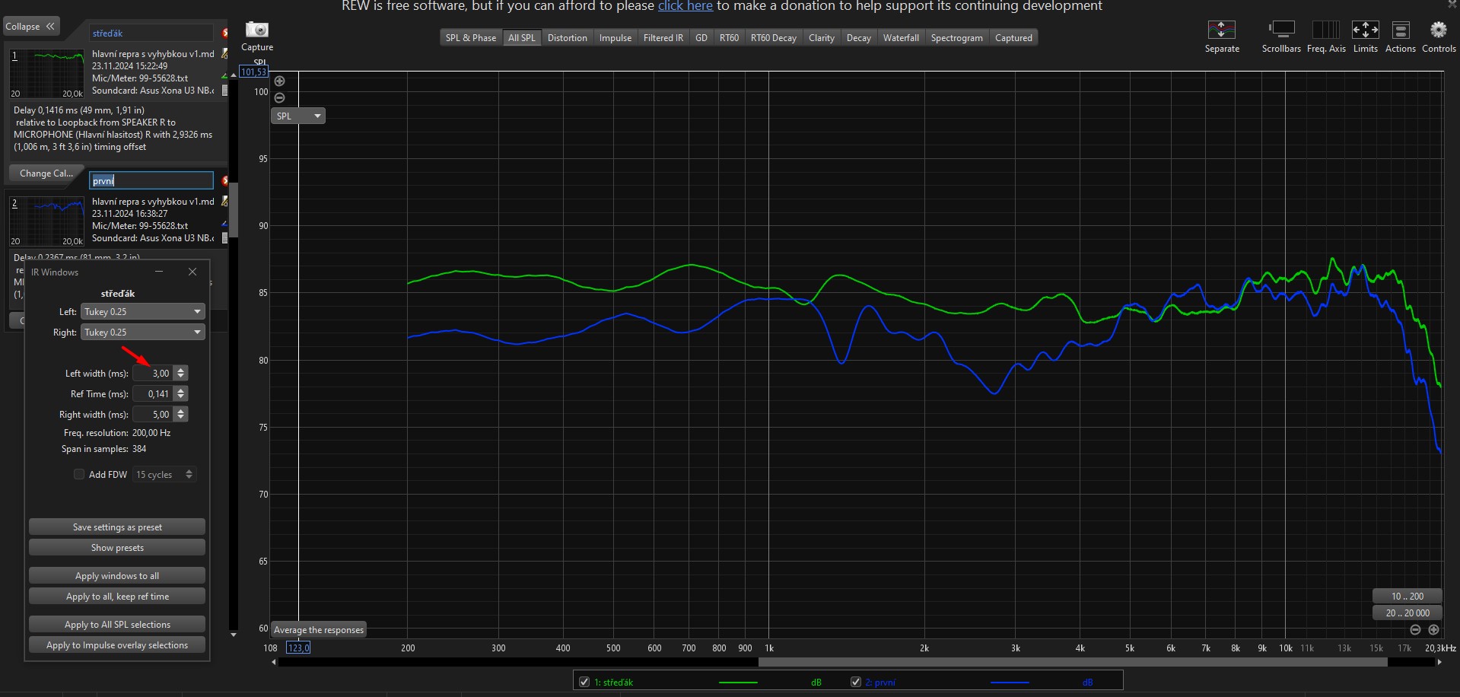Image resolution: width=1460 pixels, height=697 pixels.
Task: Open the Waterfall tab
Action: point(901,38)
